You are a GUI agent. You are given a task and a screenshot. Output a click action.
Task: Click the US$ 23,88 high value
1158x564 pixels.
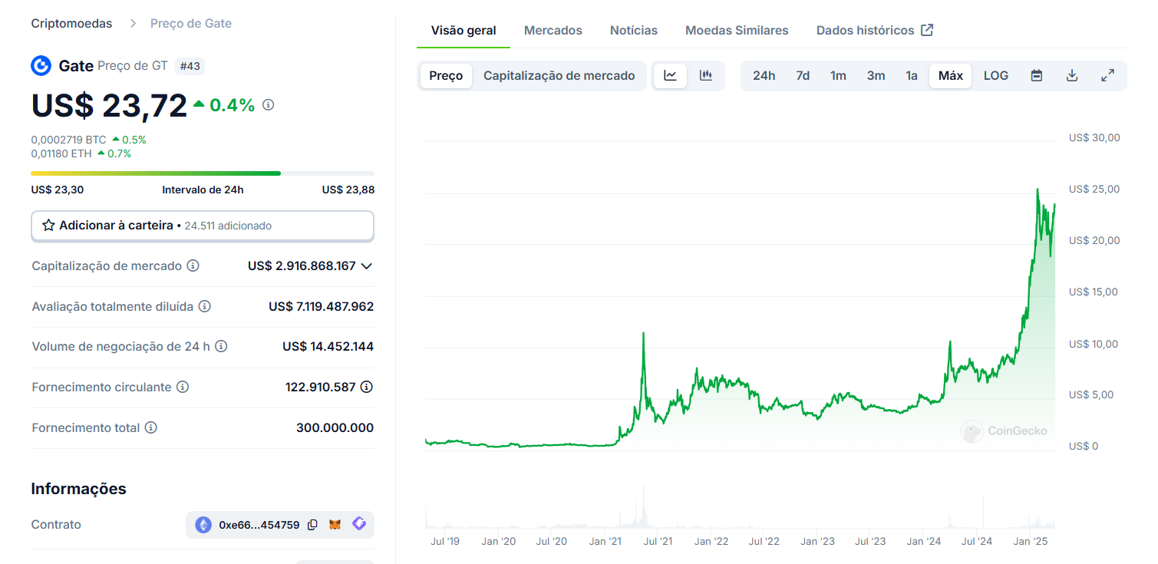click(348, 190)
